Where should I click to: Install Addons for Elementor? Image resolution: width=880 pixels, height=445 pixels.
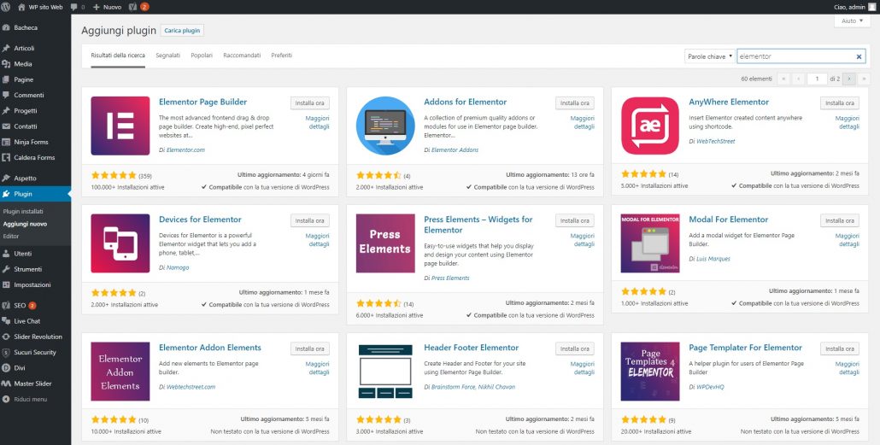tap(575, 103)
